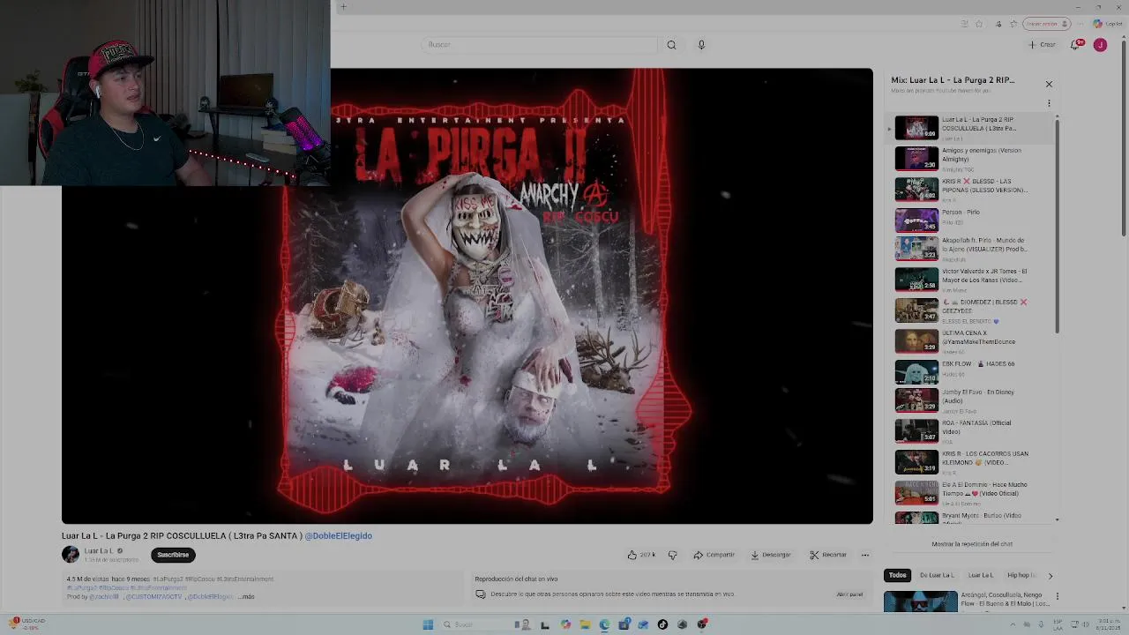Image resolution: width=1129 pixels, height=635 pixels.
Task: Open Akapellah ft. Pirlo - Mundo de lo Ajeno
Action: tap(970, 250)
